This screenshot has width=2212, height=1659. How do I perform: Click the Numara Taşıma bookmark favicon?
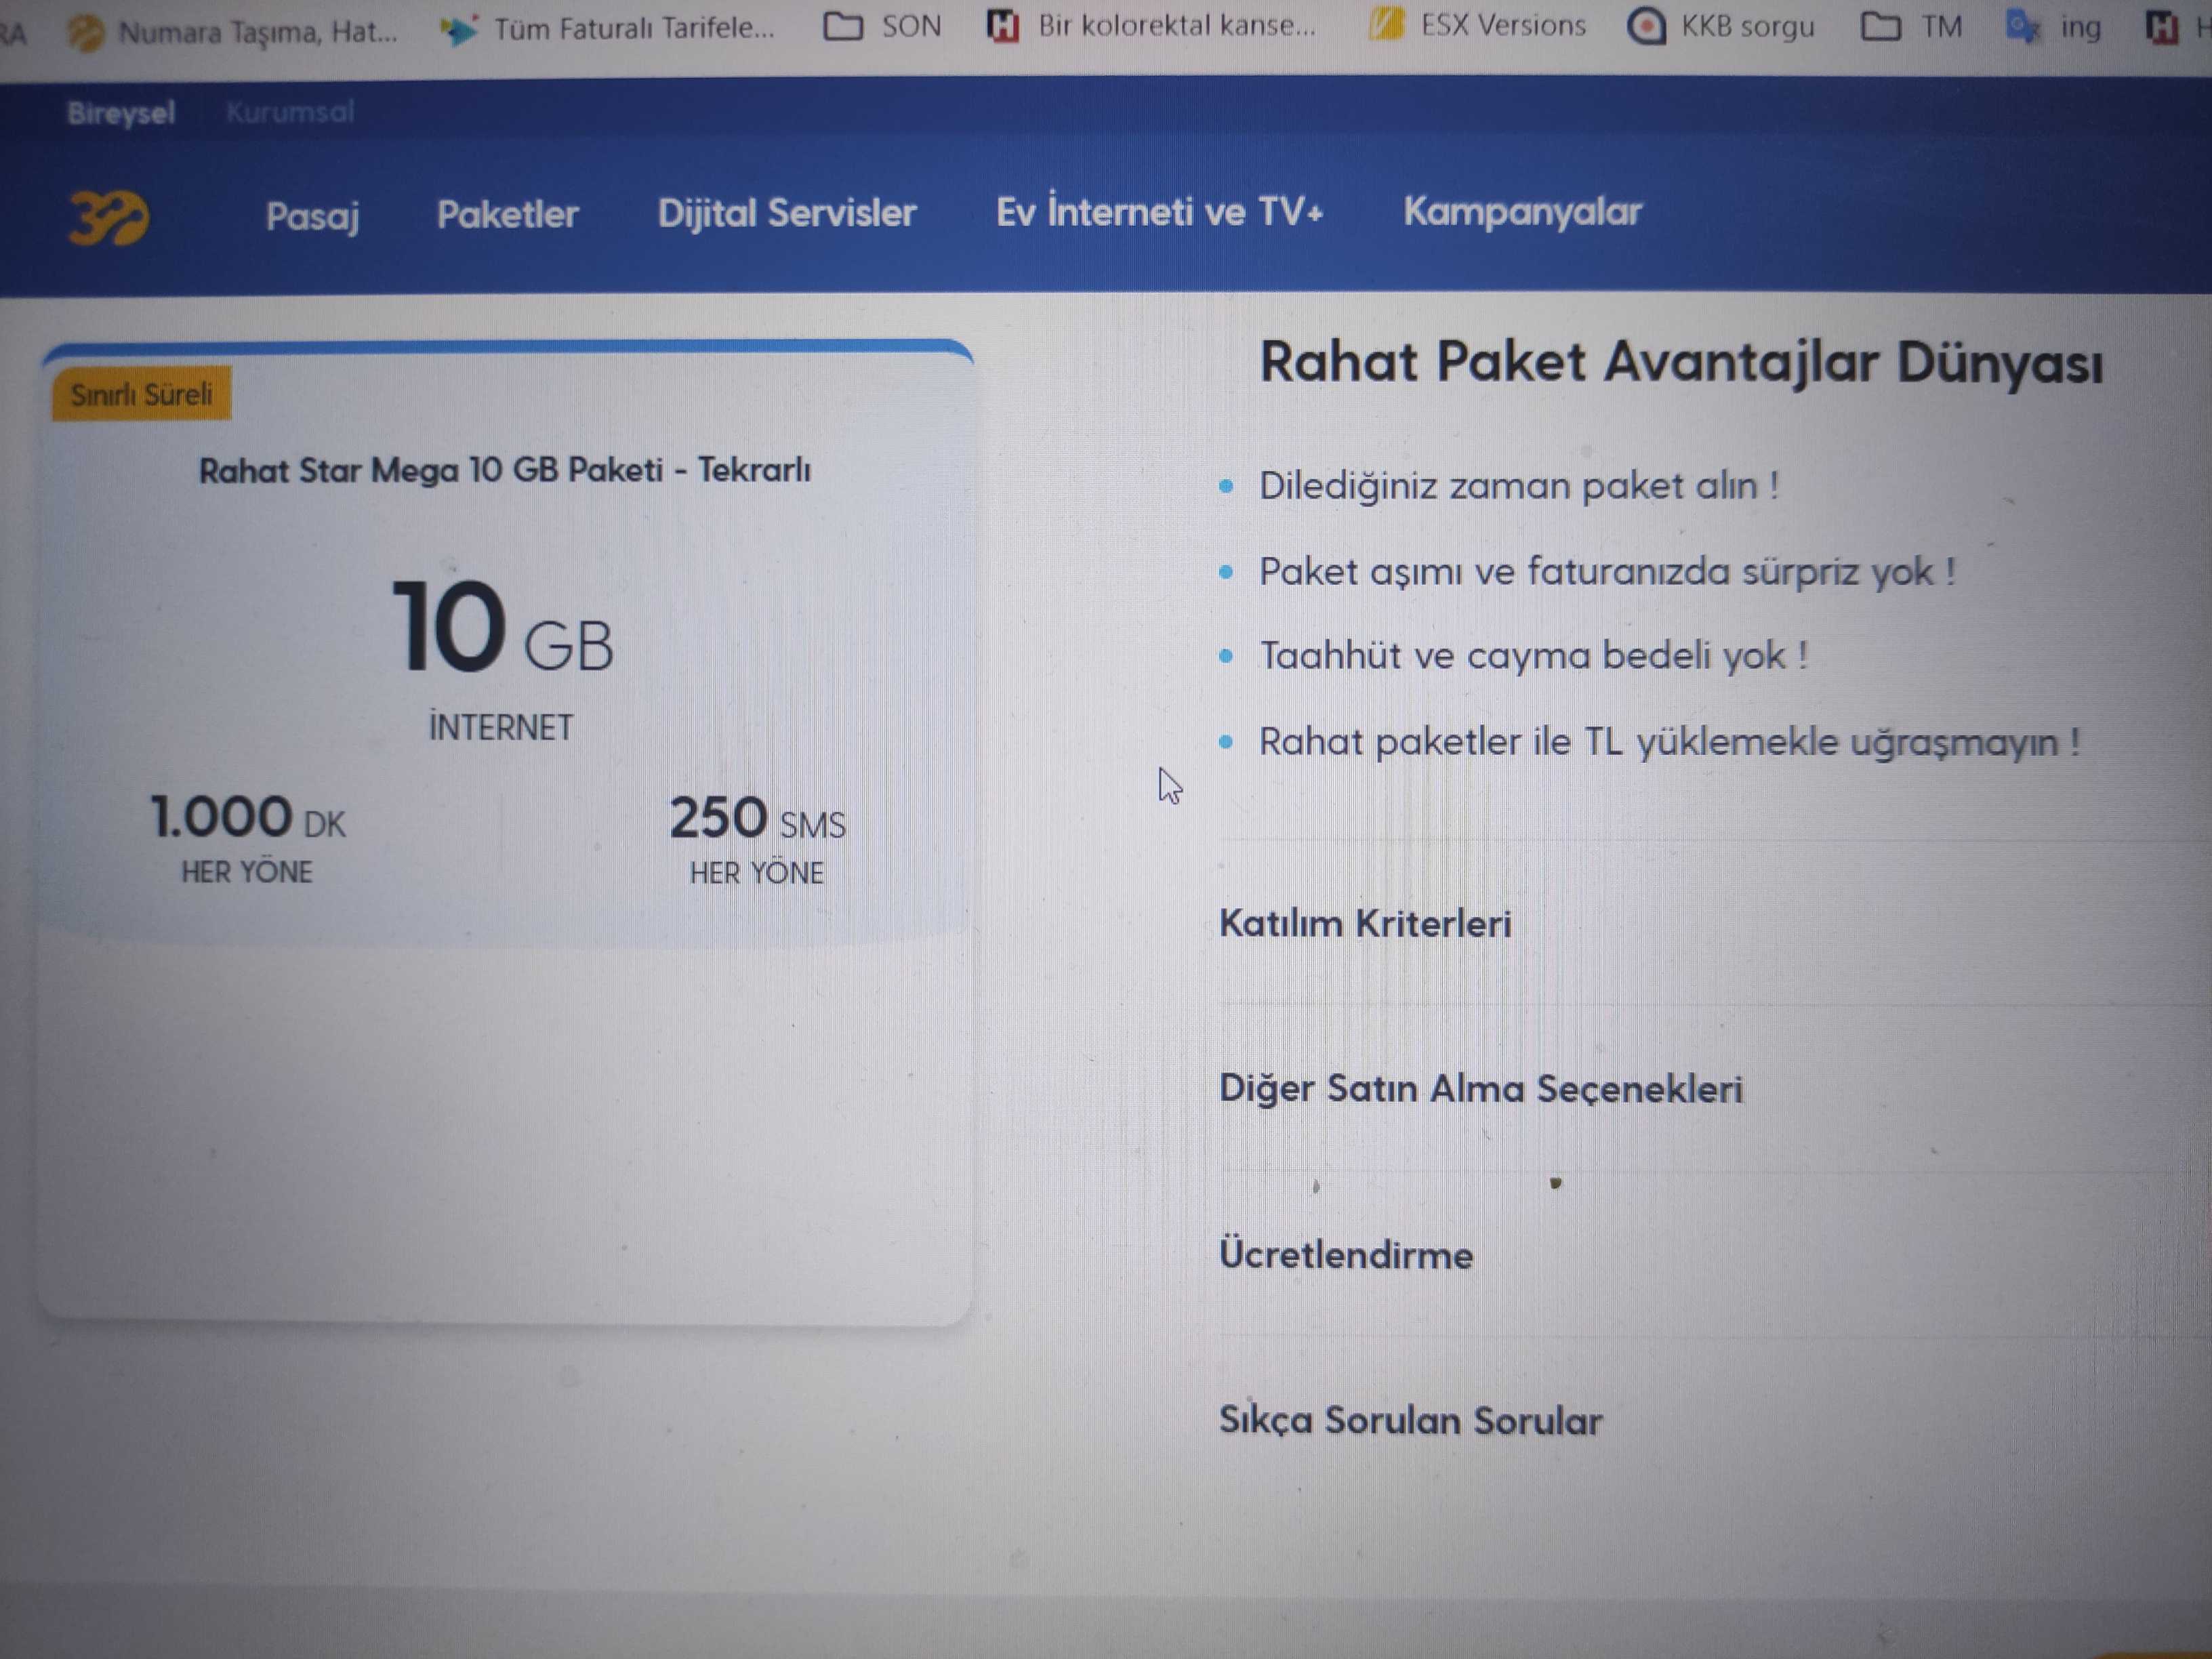tap(86, 34)
